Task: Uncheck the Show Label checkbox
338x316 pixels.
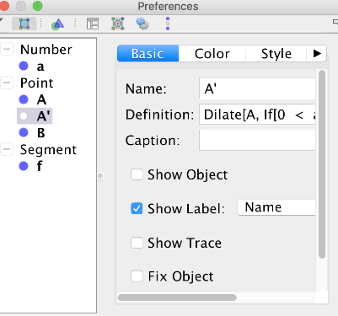Action: 137,209
